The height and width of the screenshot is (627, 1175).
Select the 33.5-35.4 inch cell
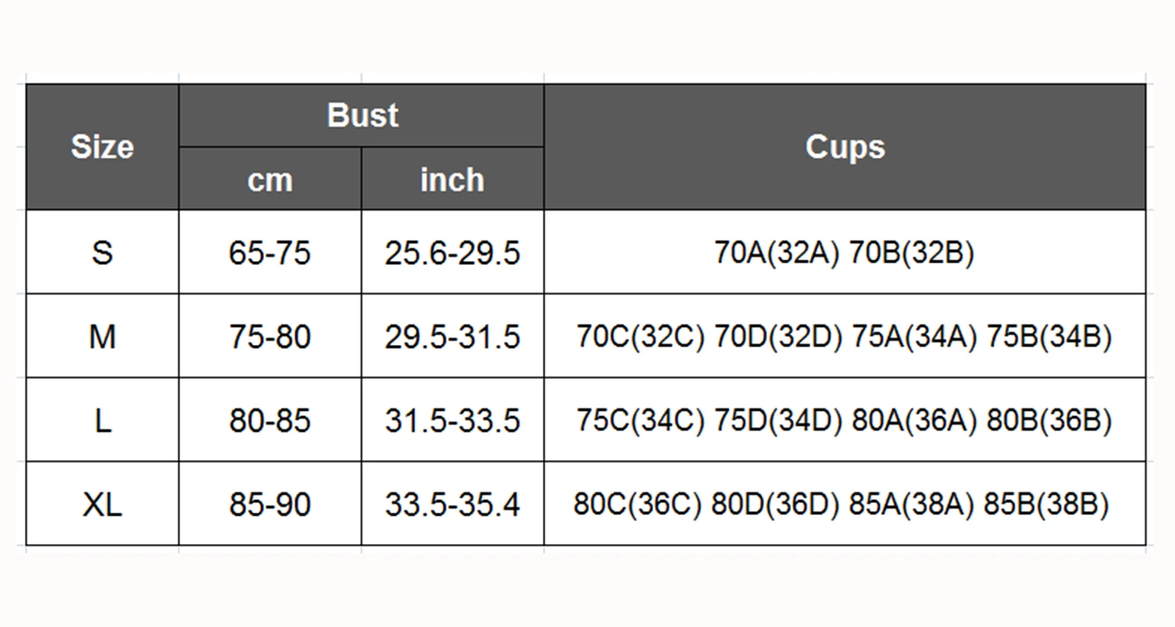tap(453, 504)
